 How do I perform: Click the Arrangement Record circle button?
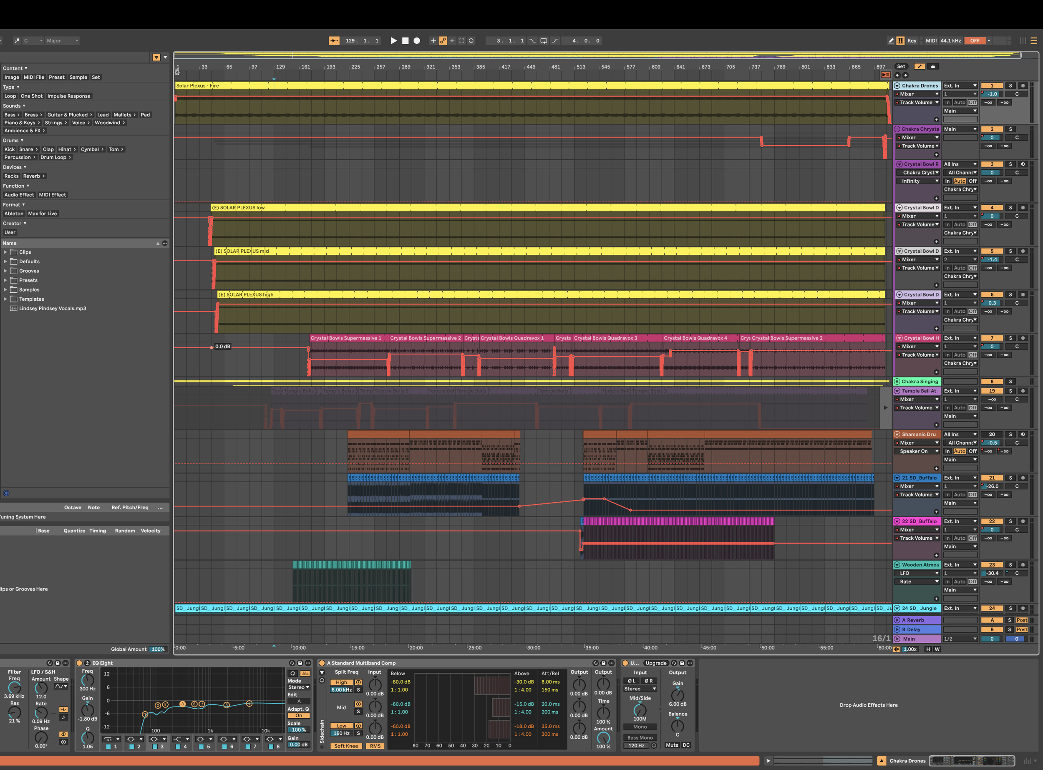417,40
